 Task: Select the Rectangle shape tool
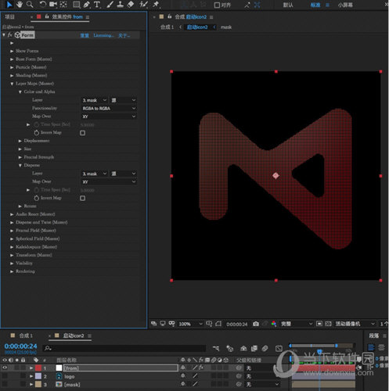(77, 5)
